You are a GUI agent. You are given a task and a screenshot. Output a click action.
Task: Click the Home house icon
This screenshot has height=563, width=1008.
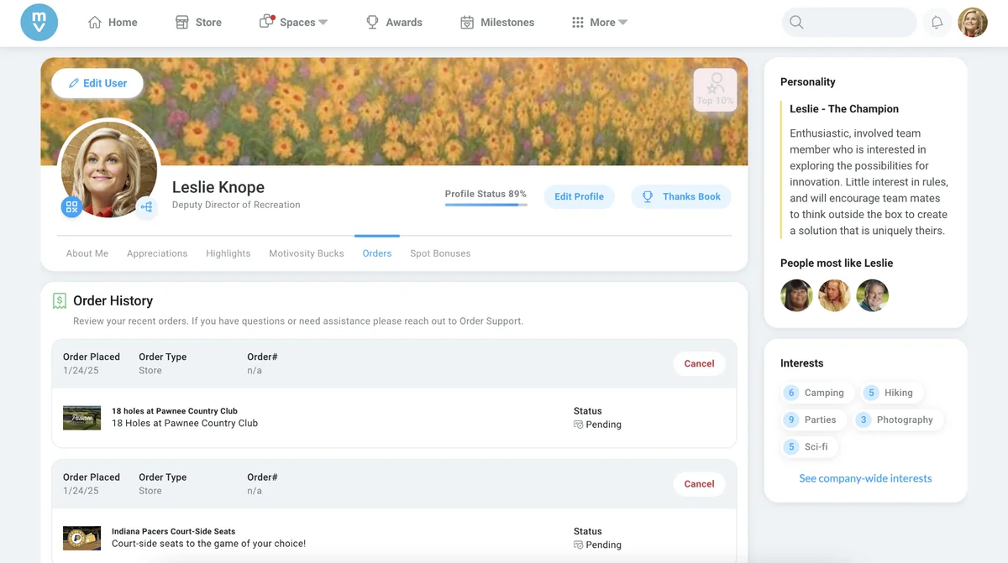point(95,23)
